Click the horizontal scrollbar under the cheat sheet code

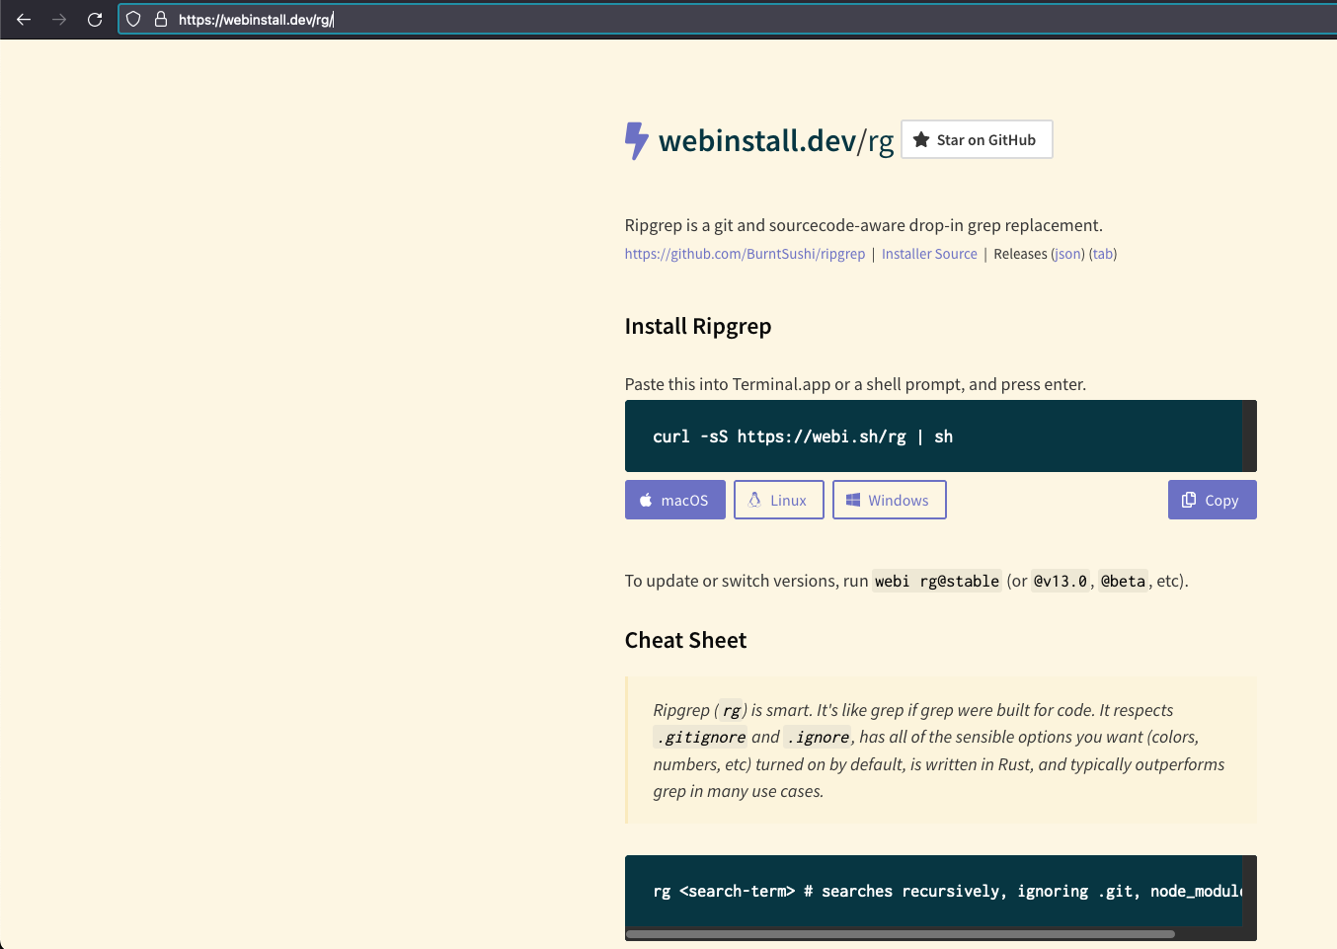pos(899,933)
